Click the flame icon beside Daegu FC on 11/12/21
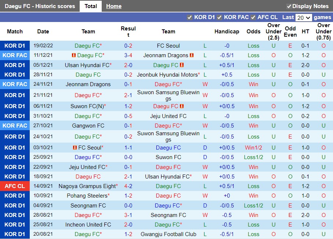Screen dimensions: 333x239 [x=73, y=55]
